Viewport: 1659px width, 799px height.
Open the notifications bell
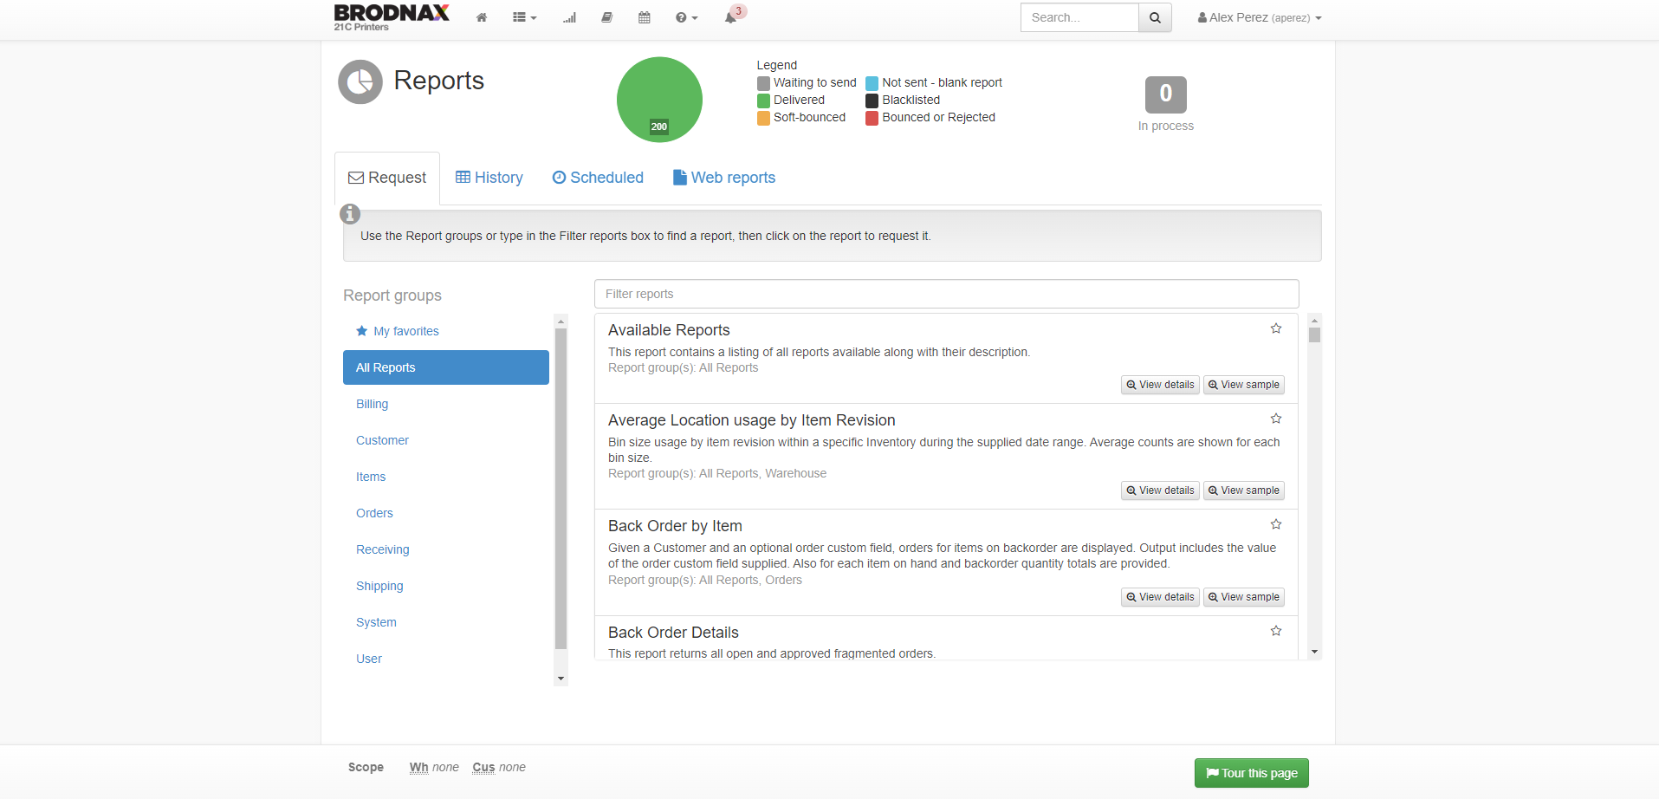(x=730, y=17)
